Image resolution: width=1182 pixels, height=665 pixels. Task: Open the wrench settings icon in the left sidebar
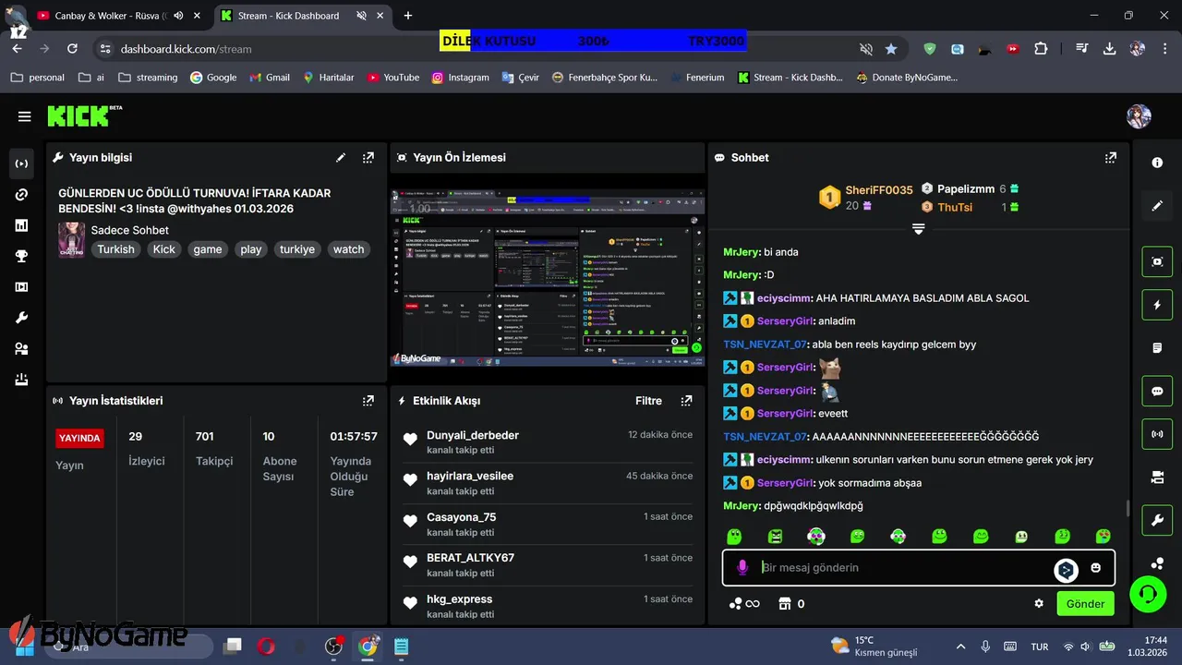point(21,318)
